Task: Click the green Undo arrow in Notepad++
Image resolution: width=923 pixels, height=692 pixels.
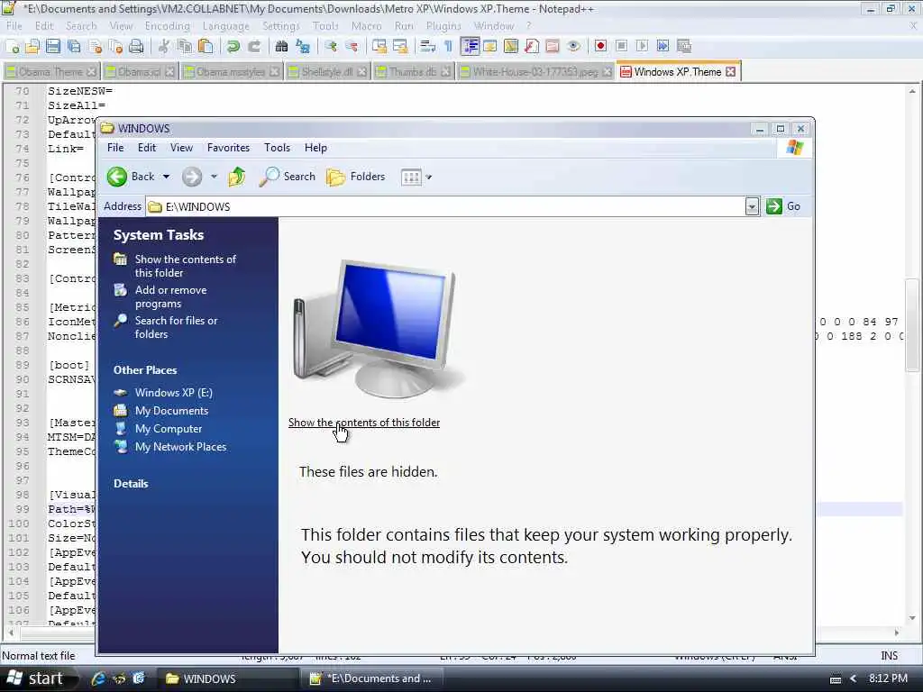Action: (233, 47)
